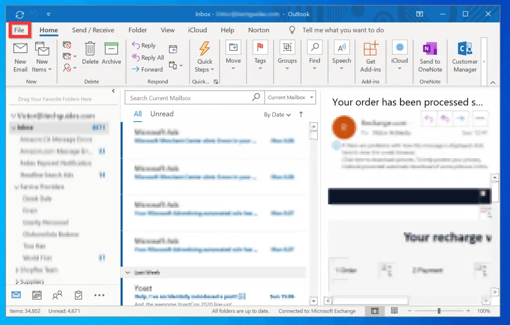
Task: Click the zoom slider handle
Action: [439, 311]
